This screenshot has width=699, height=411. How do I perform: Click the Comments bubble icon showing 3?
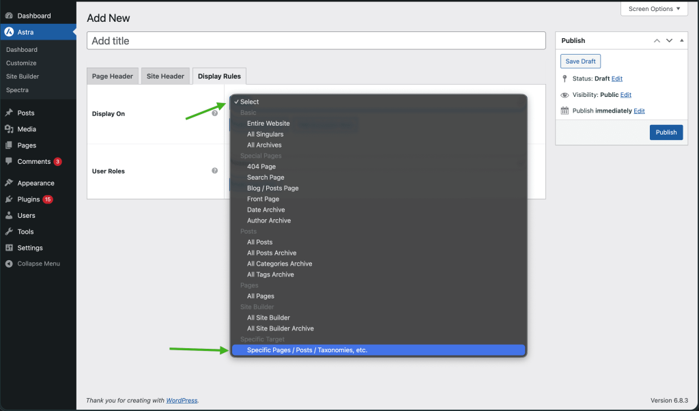[8, 162]
